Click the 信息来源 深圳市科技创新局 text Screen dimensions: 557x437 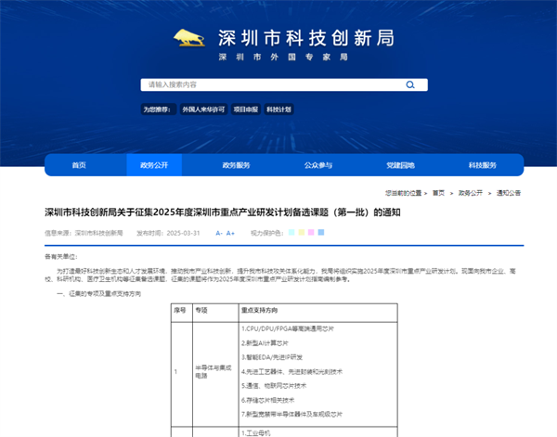pyautogui.click(x=84, y=233)
